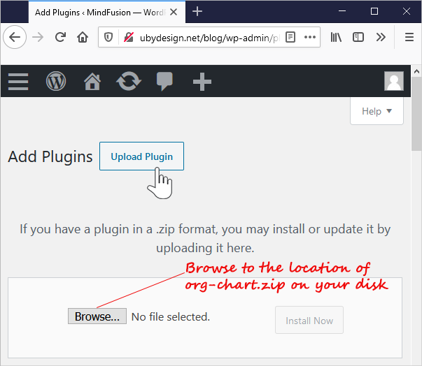Click the Add Plugins heading

pyautogui.click(x=50, y=156)
